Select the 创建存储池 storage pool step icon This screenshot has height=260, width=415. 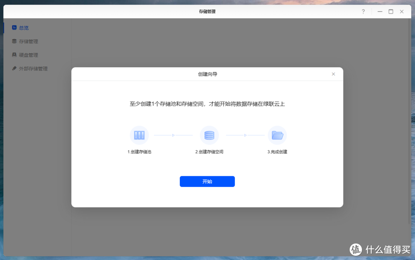[x=139, y=135]
